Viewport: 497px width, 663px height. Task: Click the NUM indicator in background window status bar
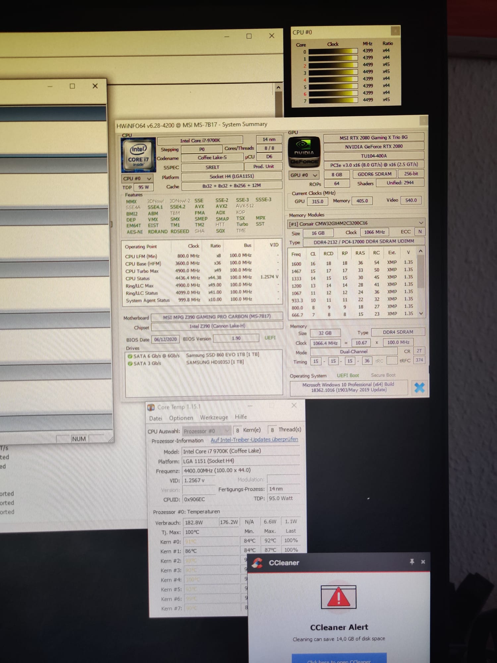pyautogui.click(x=79, y=439)
